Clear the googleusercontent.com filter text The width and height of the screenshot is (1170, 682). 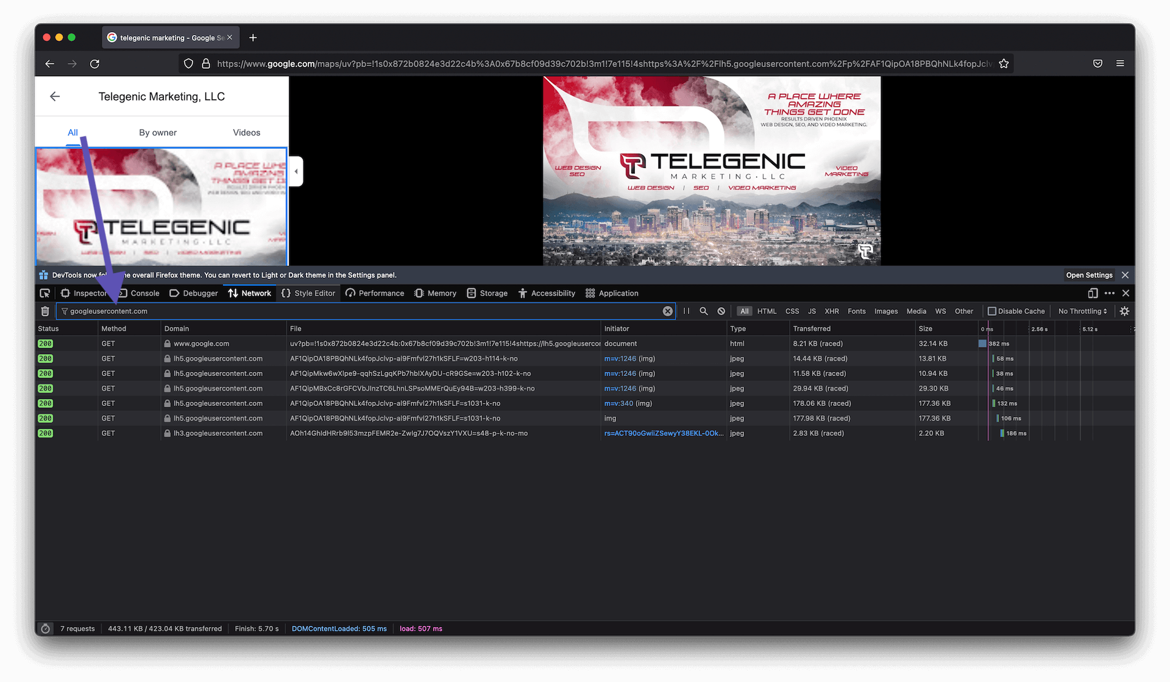click(667, 311)
